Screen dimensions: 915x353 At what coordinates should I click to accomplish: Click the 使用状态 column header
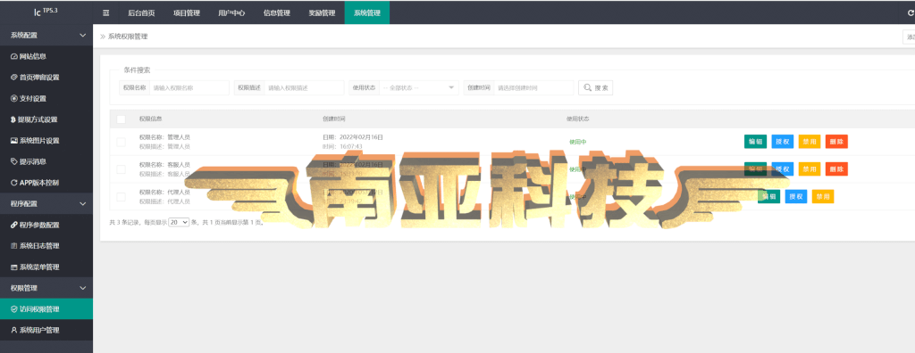(578, 119)
